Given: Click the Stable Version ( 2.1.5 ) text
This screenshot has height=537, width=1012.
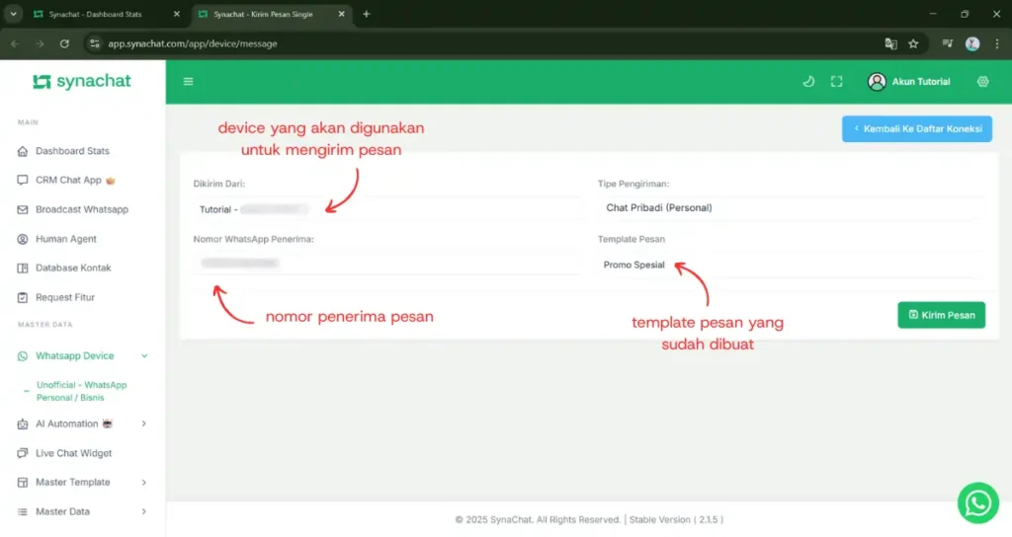Looking at the screenshot, I should pos(676,519).
